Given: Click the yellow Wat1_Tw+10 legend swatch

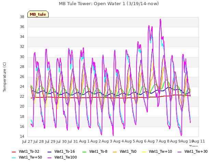Looking at the screenshot, I should click(x=144, y=152).
